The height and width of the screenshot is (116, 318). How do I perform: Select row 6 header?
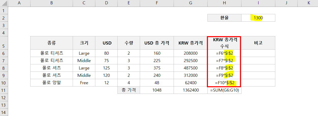click(4, 53)
